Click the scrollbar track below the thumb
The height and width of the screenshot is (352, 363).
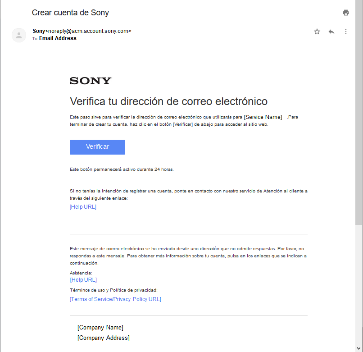click(x=358, y=288)
